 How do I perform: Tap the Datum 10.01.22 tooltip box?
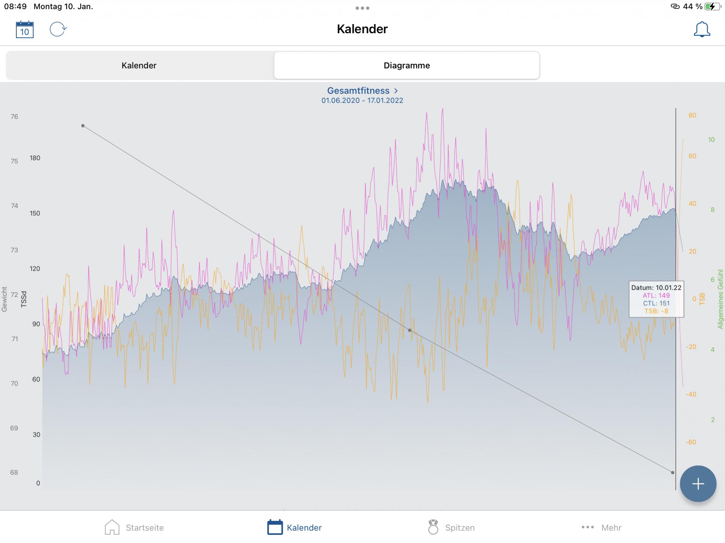pos(656,299)
